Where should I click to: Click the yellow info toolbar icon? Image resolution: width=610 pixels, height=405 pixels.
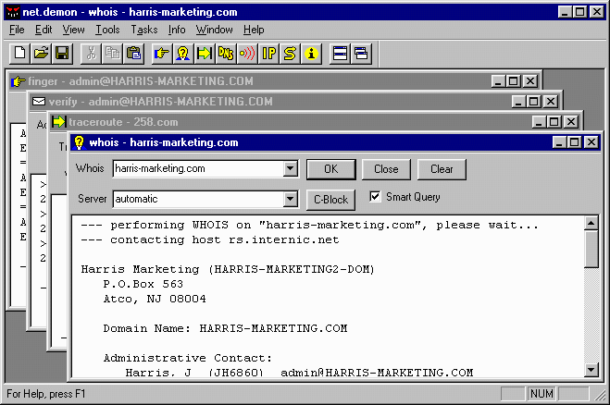[311, 54]
